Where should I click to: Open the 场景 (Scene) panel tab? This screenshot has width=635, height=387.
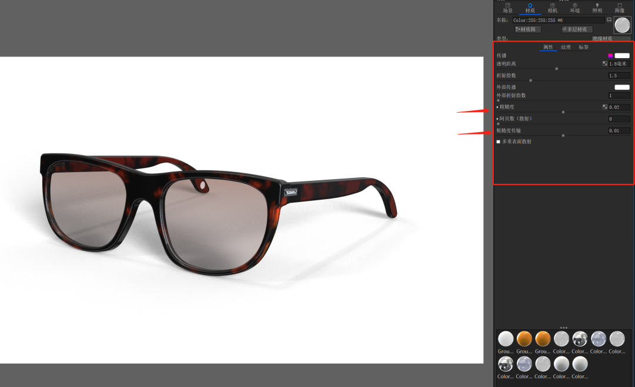tap(507, 8)
